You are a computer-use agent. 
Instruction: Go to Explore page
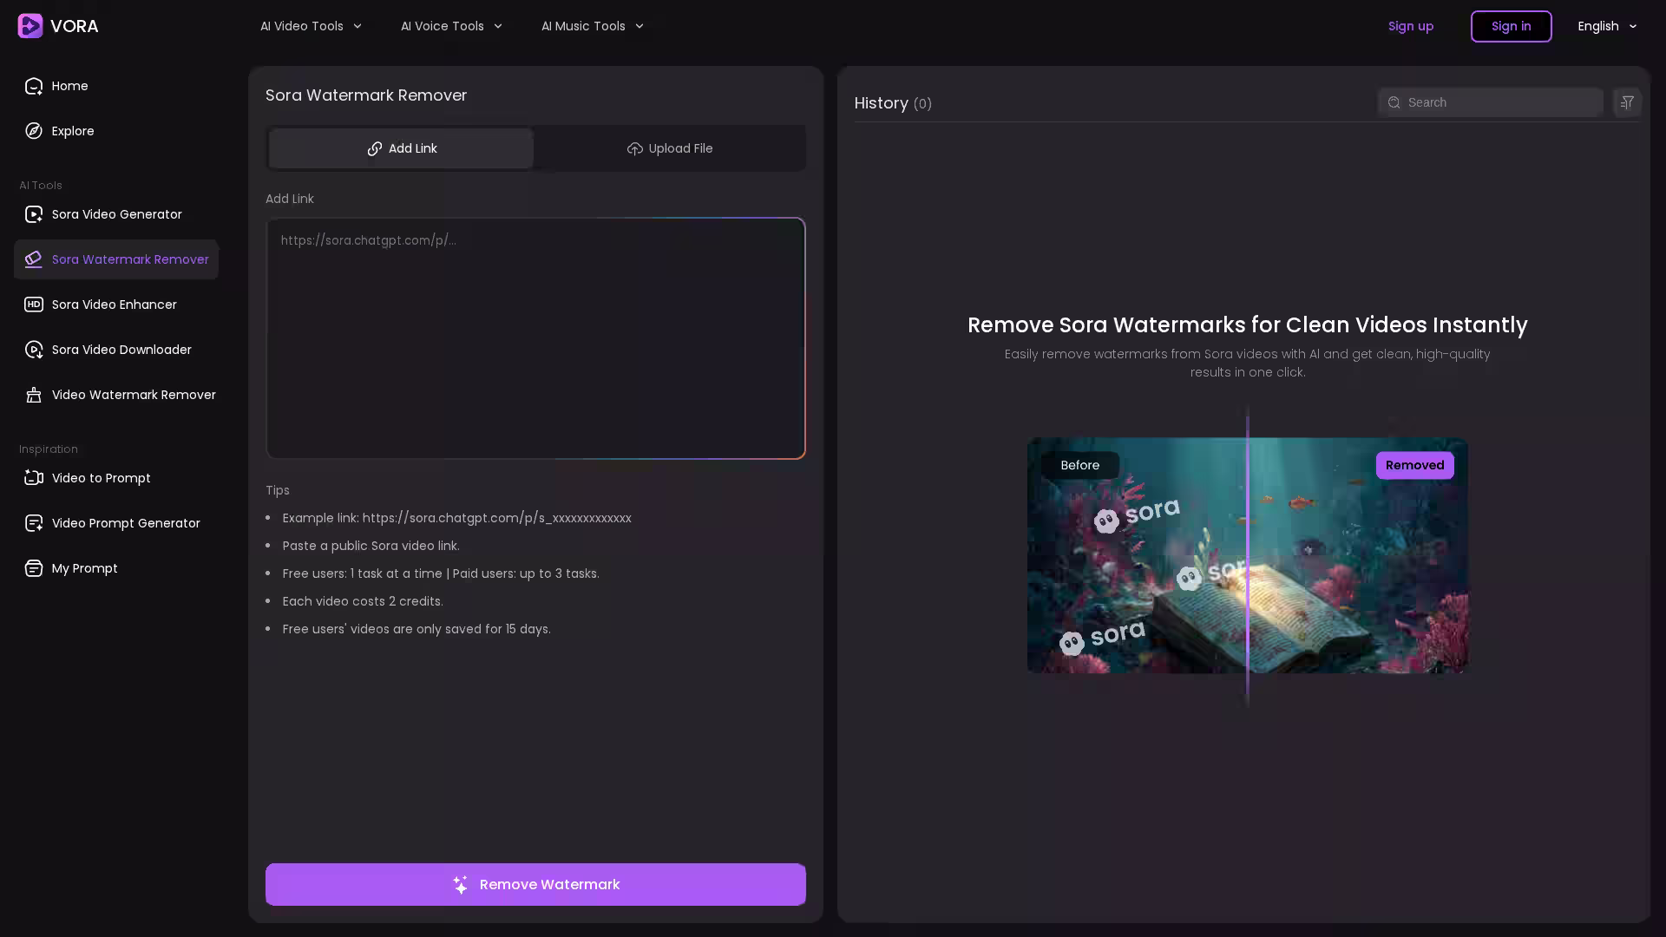(72, 131)
